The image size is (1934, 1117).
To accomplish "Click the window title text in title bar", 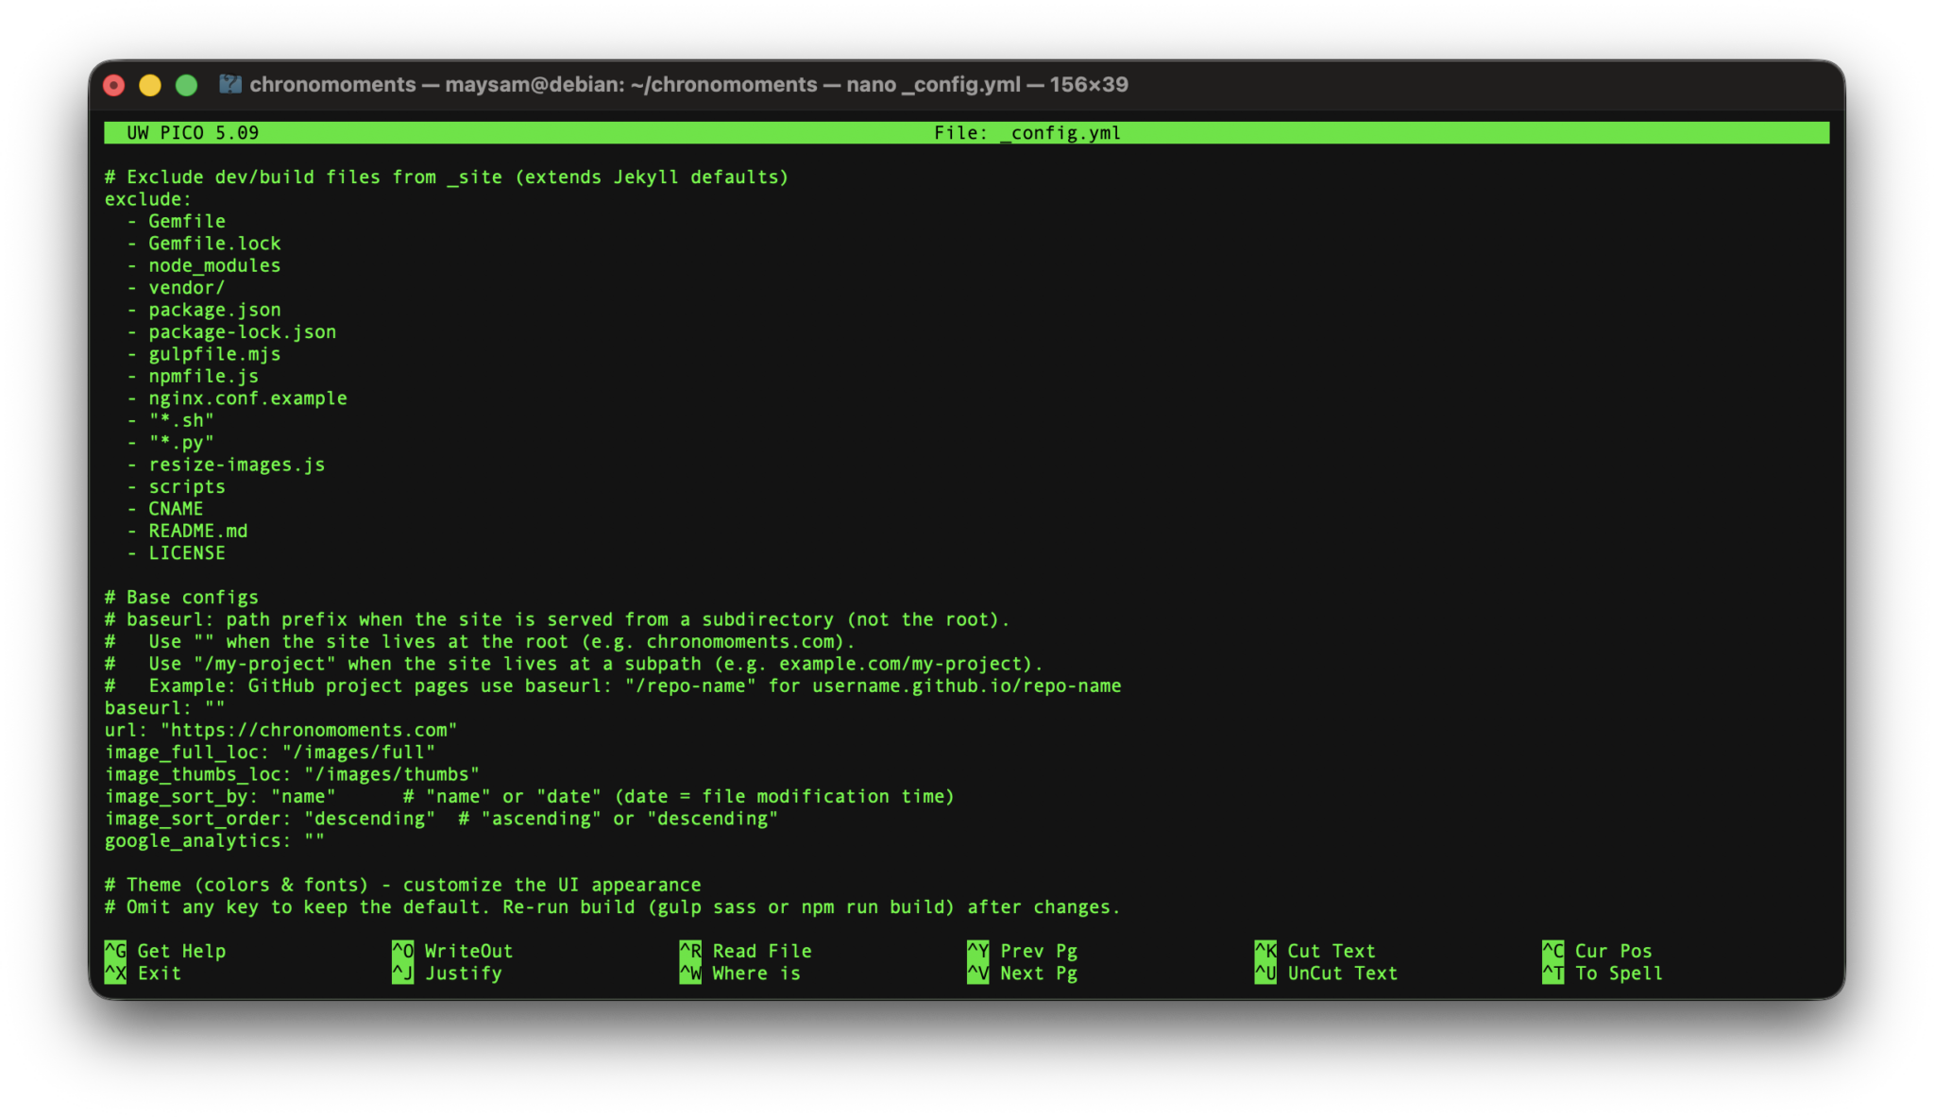I will coord(688,84).
